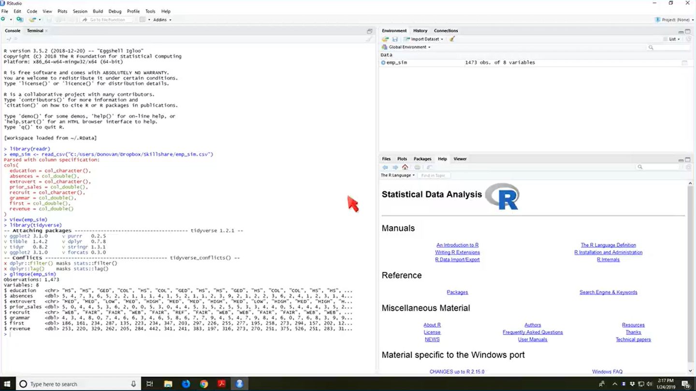The height and width of the screenshot is (391, 696).
Task: Save the workspace using the disk icon
Action: tap(395, 39)
